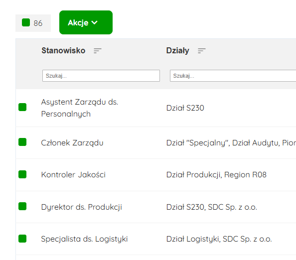Deselect the Specjalista ds. Logistyki row
This screenshot has height=260, width=296.
[22, 239]
